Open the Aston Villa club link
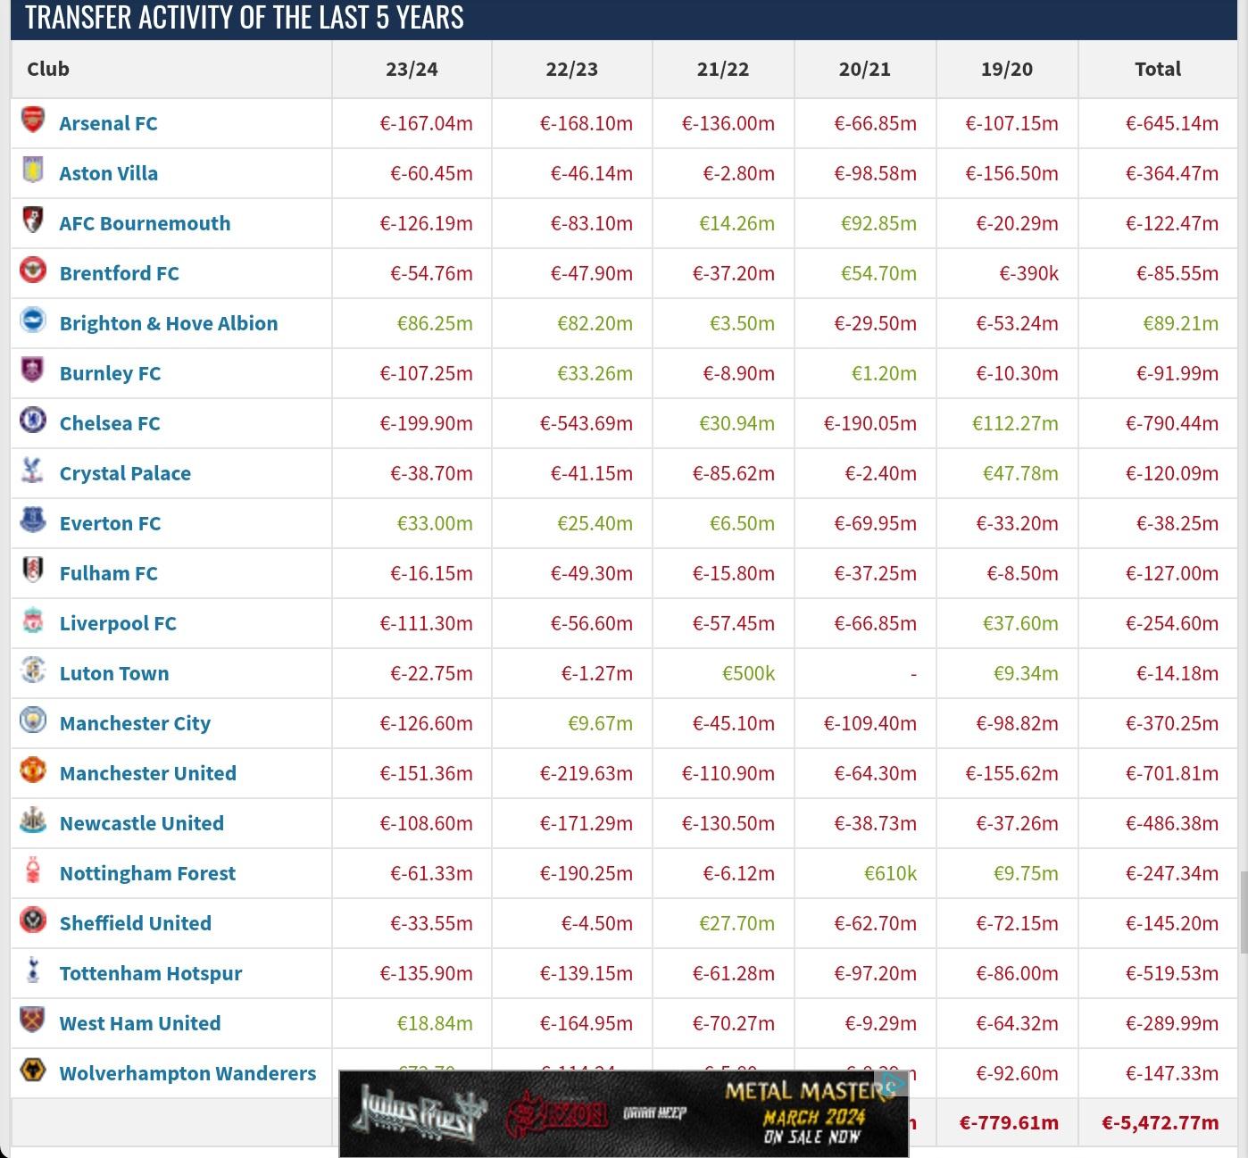Screen dimensions: 1248x1158 pos(108,173)
